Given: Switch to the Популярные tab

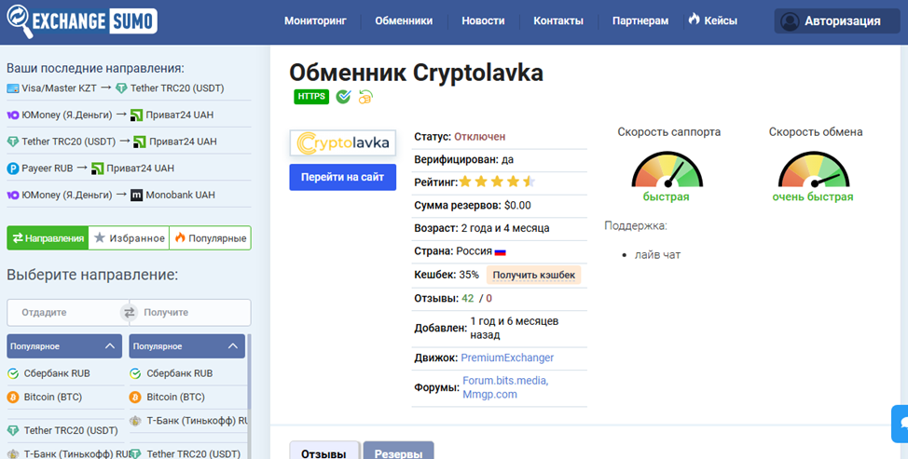Looking at the screenshot, I should [x=210, y=237].
